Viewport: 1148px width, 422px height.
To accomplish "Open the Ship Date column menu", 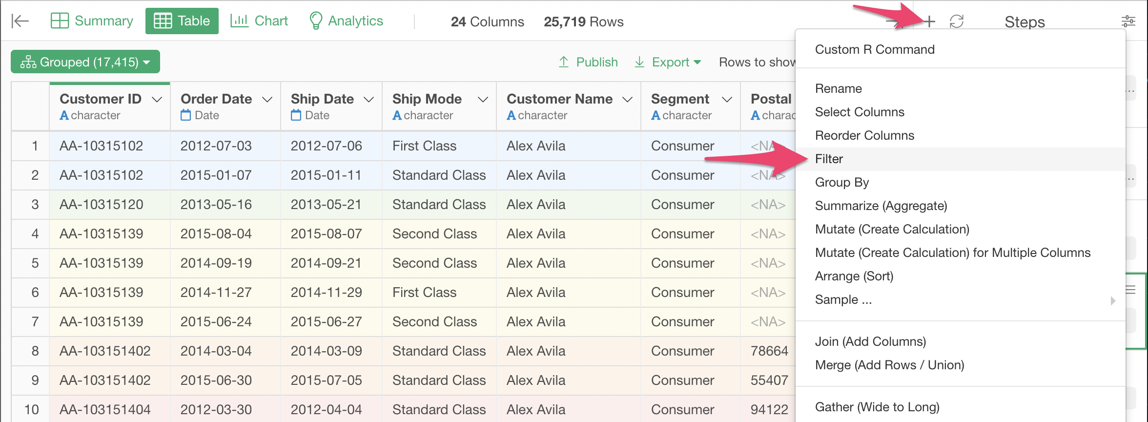I will [369, 99].
